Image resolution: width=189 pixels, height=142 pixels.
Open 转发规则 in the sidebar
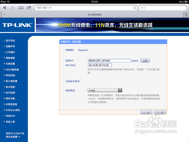pyautogui.click(x=10, y=75)
